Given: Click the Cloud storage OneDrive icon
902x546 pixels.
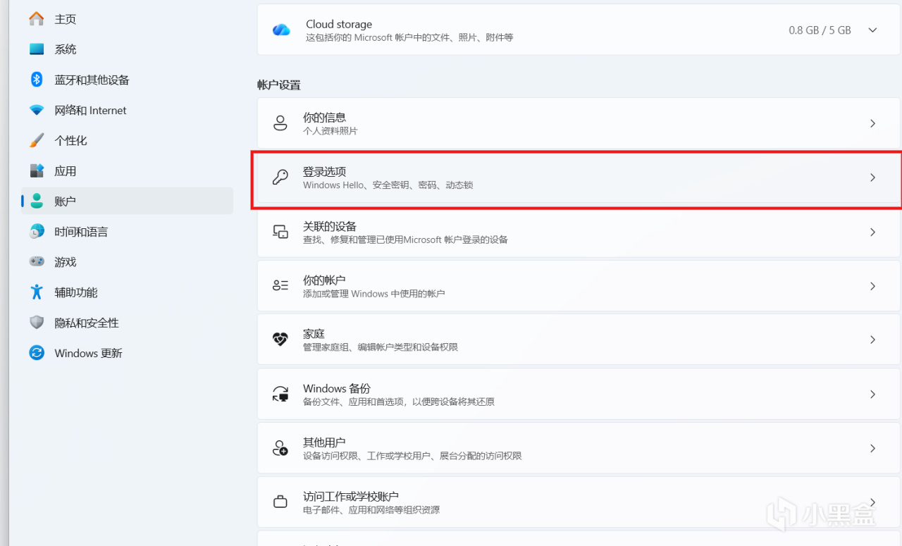Looking at the screenshot, I should point(281,30).
